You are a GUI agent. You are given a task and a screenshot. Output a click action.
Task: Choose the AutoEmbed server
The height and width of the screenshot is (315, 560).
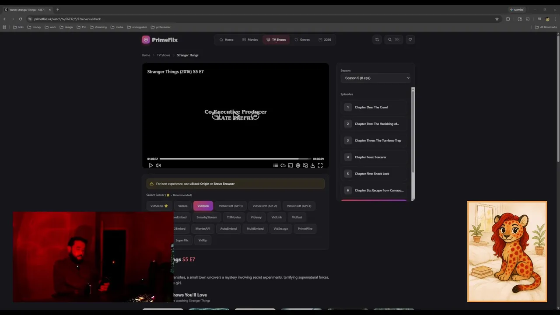228,228
